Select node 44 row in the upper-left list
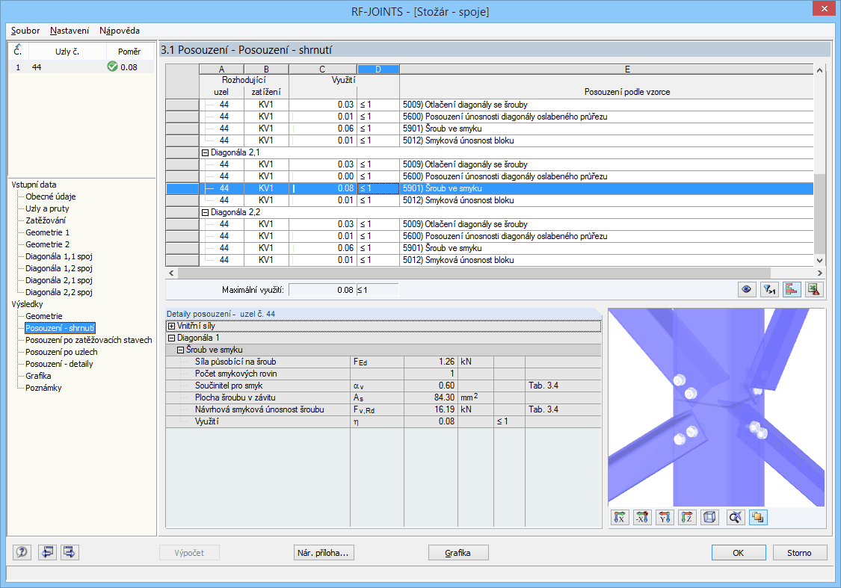This screenshot has height=588, width=841. point(81,67)
